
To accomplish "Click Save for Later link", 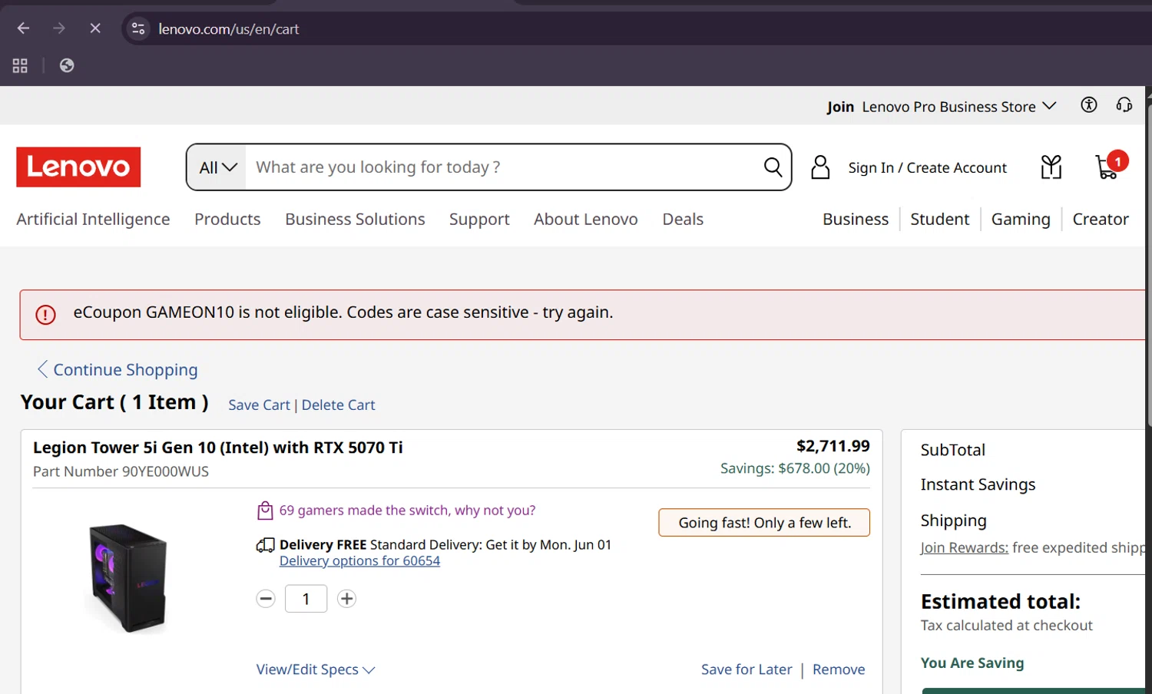I will (x=746, y=669).
